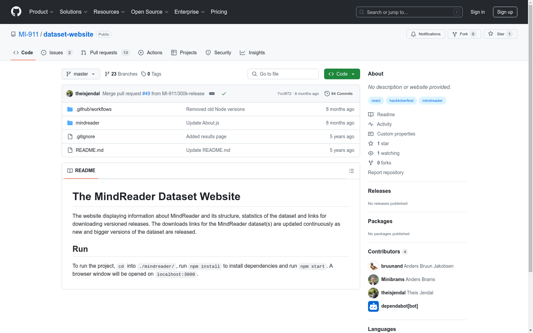
Task: Open the green Code dropdown button
Action: tap(342, 74)
